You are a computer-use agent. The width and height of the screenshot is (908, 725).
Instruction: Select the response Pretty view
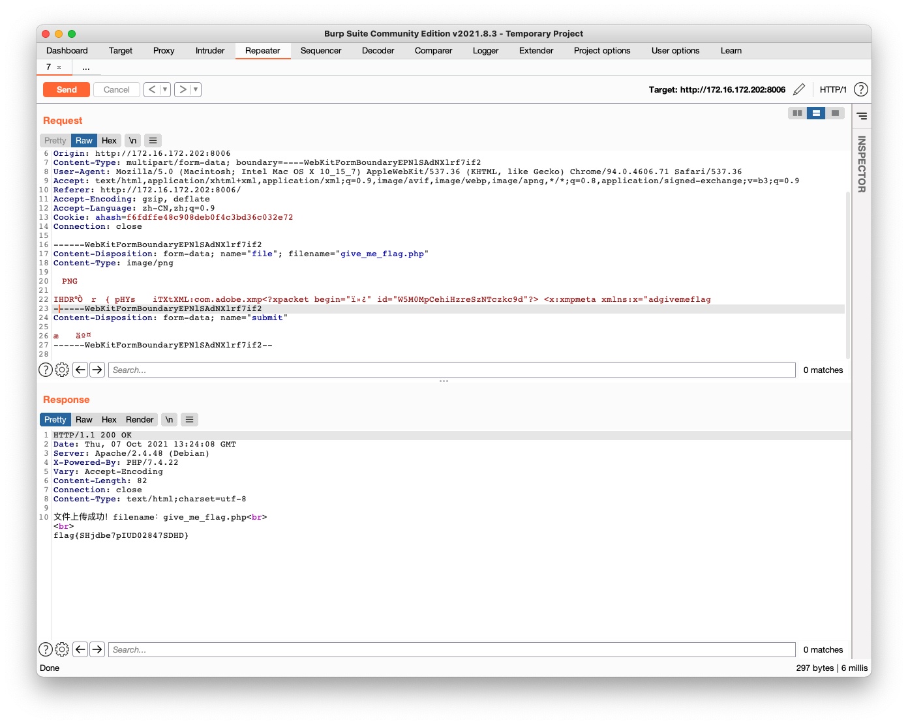pos(55,419)
